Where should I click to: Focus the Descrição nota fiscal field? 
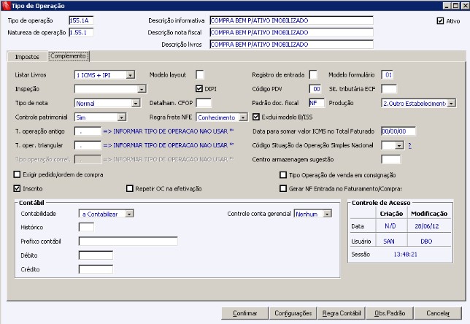pos(292,32)
